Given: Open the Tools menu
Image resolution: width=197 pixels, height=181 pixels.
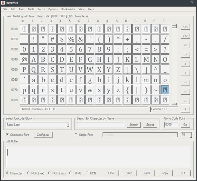Looking at the screenshot, I should (x=31, y=9).
